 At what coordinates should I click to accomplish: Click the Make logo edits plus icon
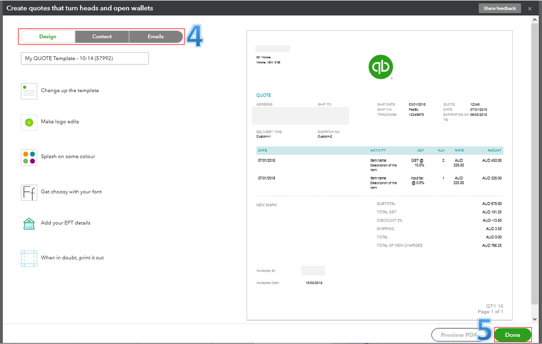[29, 122]
